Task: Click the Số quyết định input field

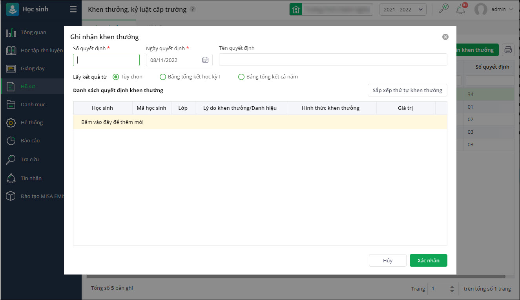Action: (x=106, y=60)
